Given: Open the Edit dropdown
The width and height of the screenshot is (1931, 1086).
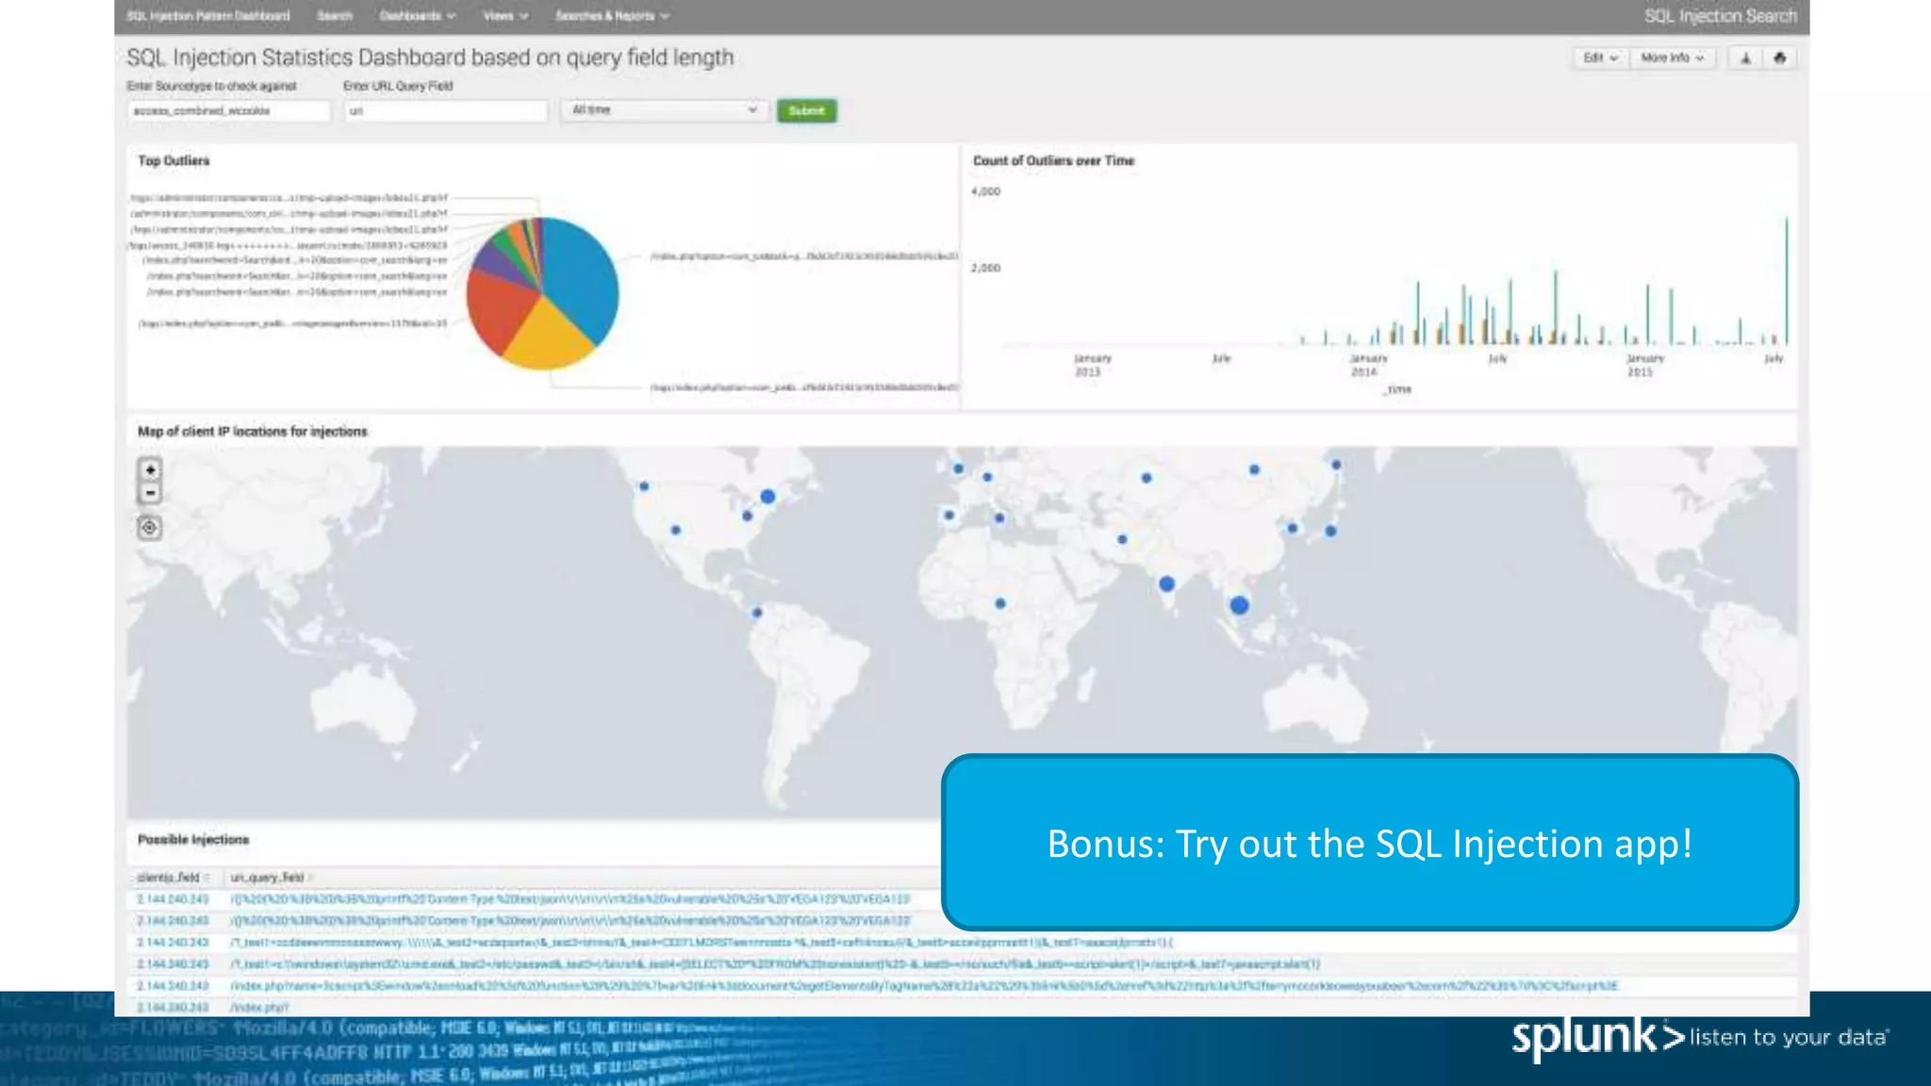Looking at the screenshot, I should [x=1600, y=58].
